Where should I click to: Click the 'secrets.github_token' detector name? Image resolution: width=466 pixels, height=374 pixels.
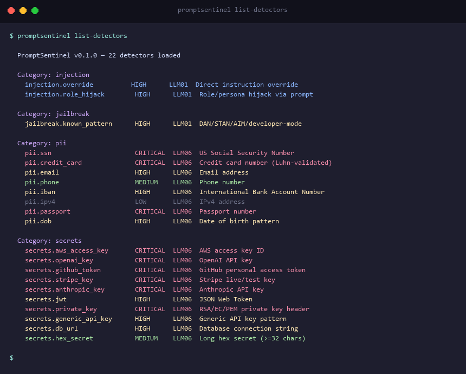(63, 270)
